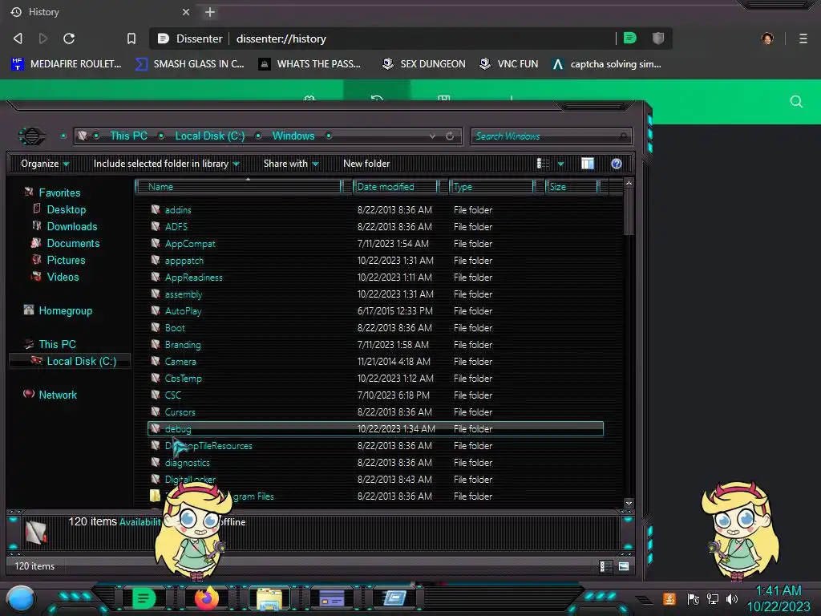Click the Boot folder icon
This screenshot has width=821, height=616.
click(156, 327)
